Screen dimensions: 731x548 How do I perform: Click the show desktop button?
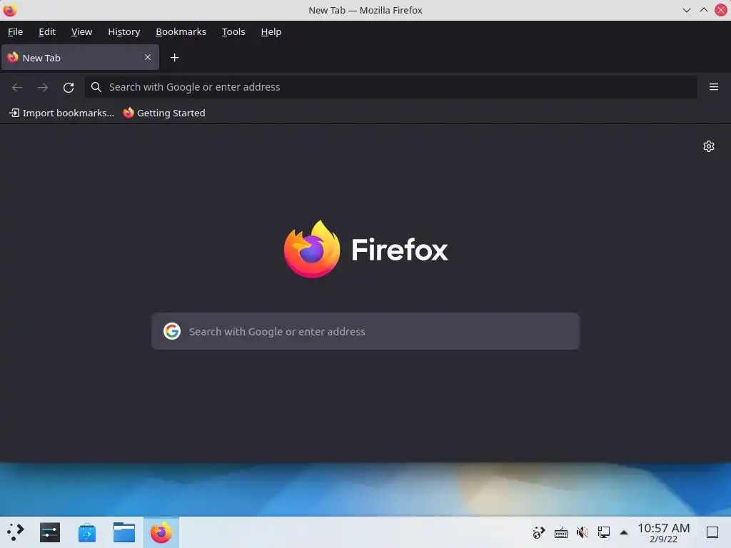pyautogui.click(x=712, y=532)
